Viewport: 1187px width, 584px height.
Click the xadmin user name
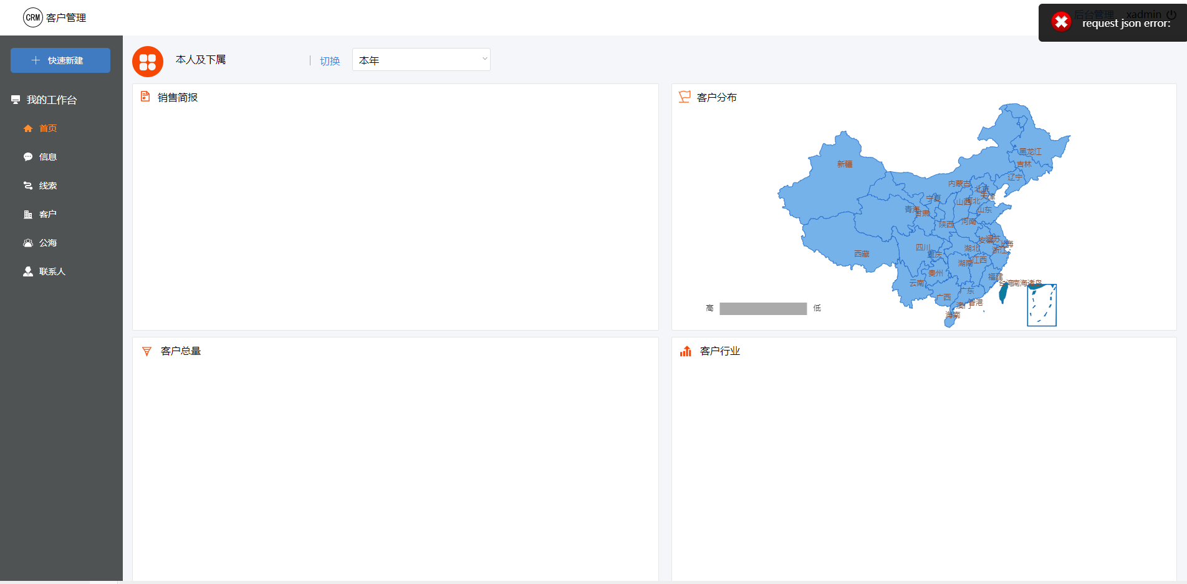point(1144,14)
